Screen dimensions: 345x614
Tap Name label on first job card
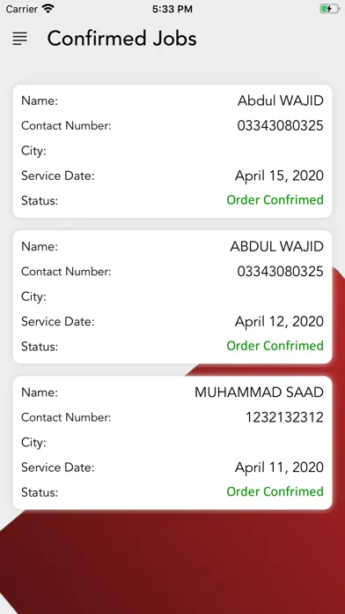40,101
